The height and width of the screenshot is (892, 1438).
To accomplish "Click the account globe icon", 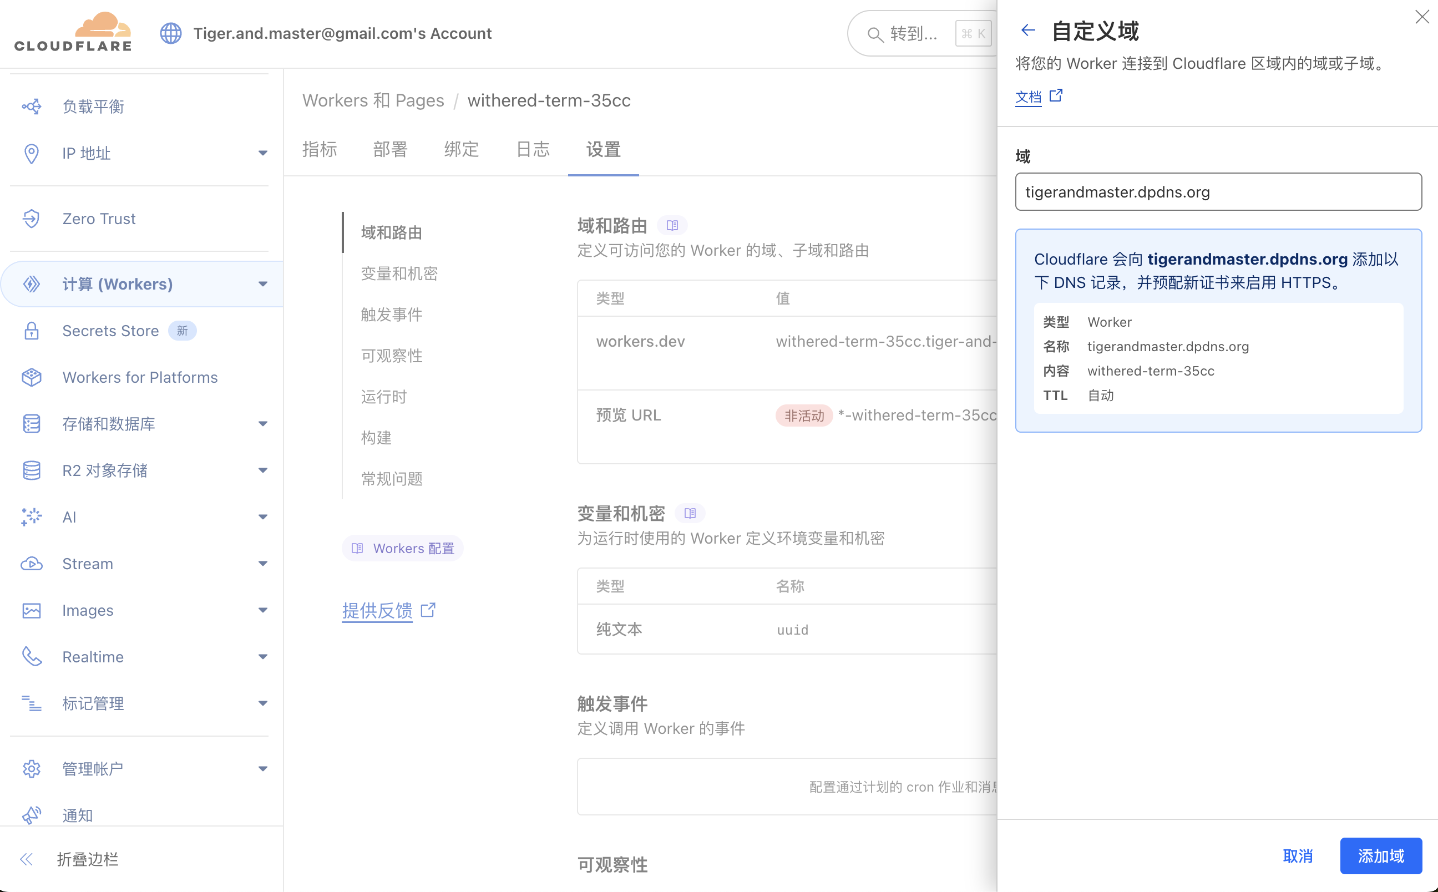I will point(171,34).
